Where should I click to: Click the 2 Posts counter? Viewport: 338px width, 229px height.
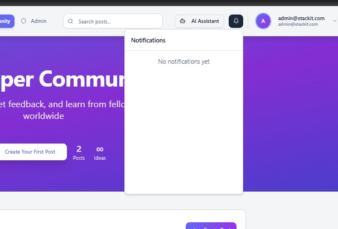pyautogui.click(x=79, y=153)
